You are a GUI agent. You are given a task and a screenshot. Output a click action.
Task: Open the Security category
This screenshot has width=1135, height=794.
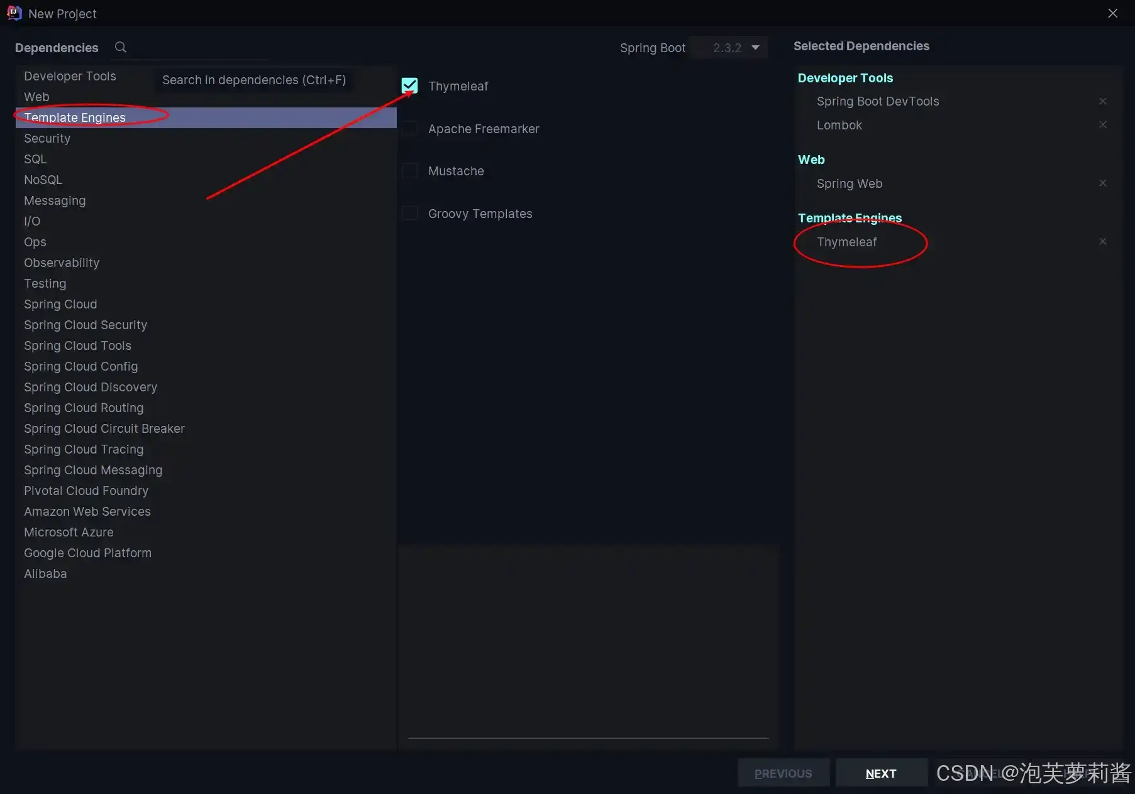[206, 138]
